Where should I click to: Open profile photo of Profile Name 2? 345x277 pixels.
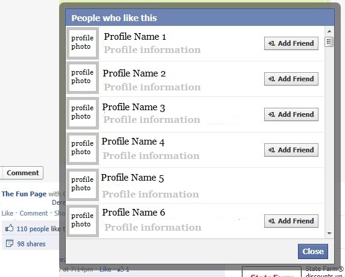[x=83, y=77]
